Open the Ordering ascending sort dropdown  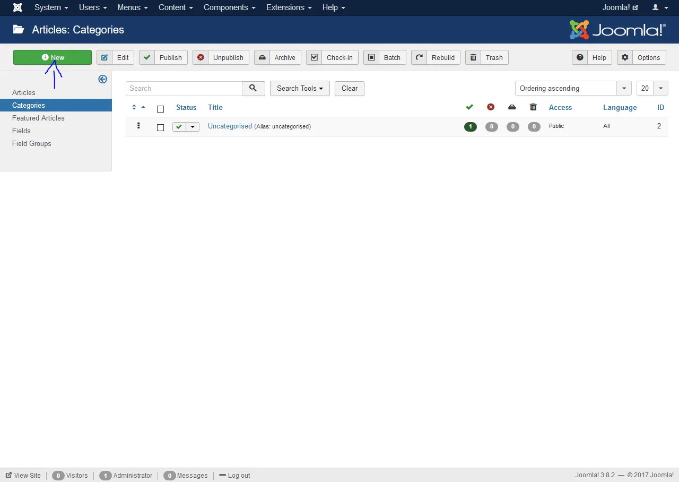pyautogui.click(x=573, y=88)
